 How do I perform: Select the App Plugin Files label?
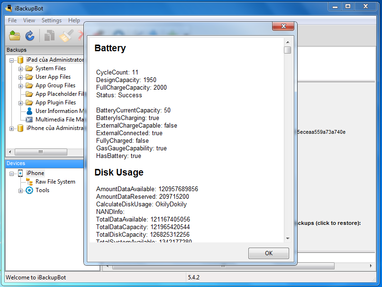[x=55, y=102]
